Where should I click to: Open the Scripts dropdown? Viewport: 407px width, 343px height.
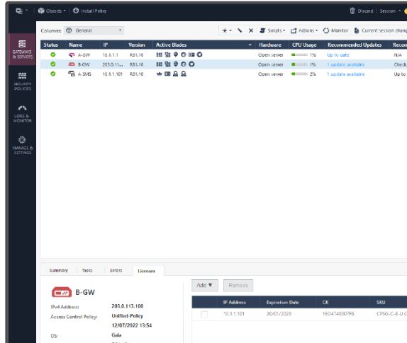(x=272, y=30)
